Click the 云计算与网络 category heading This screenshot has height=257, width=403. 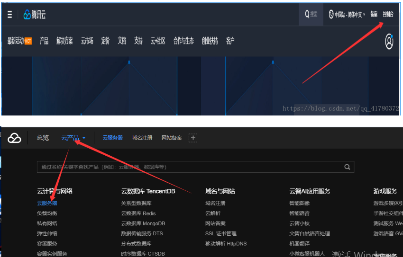point(55,191)
